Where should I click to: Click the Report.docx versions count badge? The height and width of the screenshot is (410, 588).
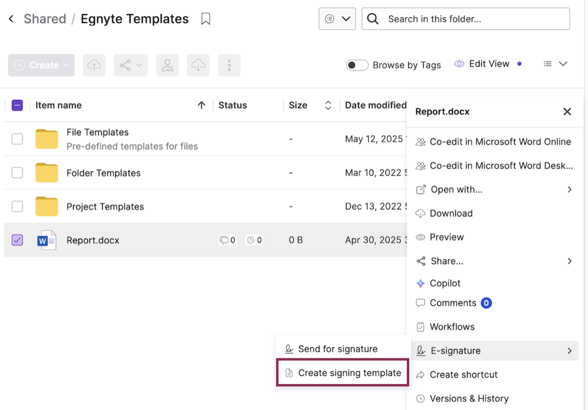click(x=254, y=240)
